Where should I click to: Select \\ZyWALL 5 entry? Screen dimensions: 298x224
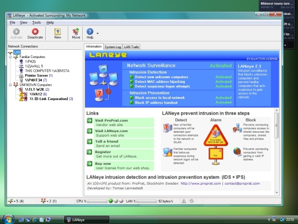[34, 66]
